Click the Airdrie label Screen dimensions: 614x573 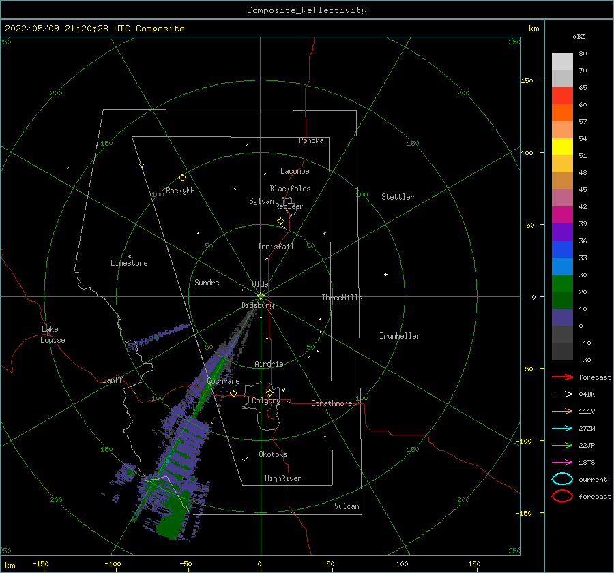(269, 364)
